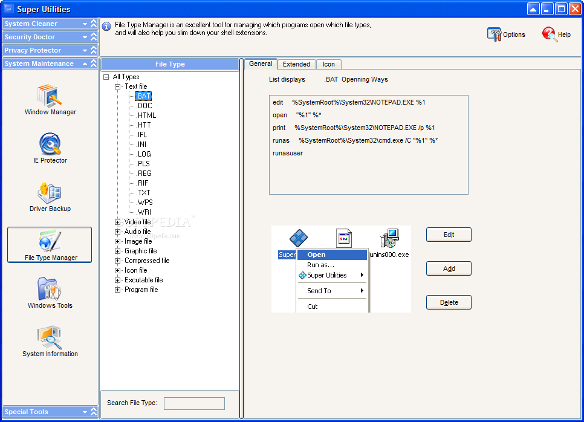The width and height of the screenshot is (584, 422).
Task: Click the Edit button
Action: click(x=449, y=235)
